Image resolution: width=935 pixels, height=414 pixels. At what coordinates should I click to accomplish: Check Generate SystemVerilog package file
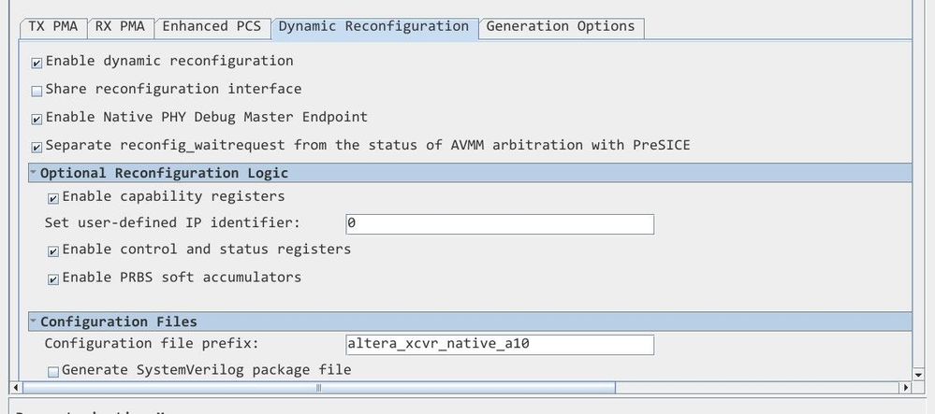coord(53,371)
